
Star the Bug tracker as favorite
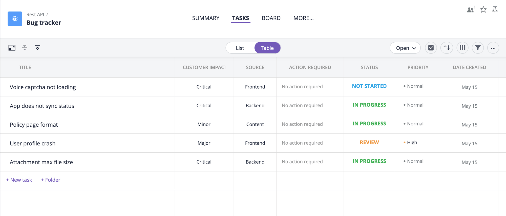click(x=483, y=10)
